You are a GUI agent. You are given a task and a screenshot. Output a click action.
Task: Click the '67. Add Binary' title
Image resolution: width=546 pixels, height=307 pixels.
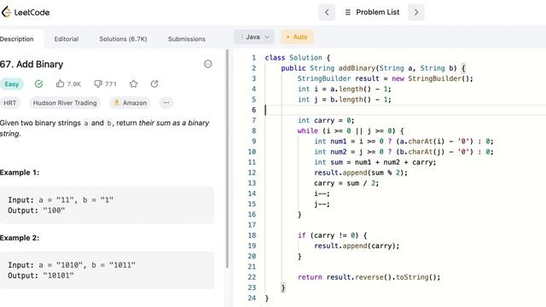click(x=32, y=65)
